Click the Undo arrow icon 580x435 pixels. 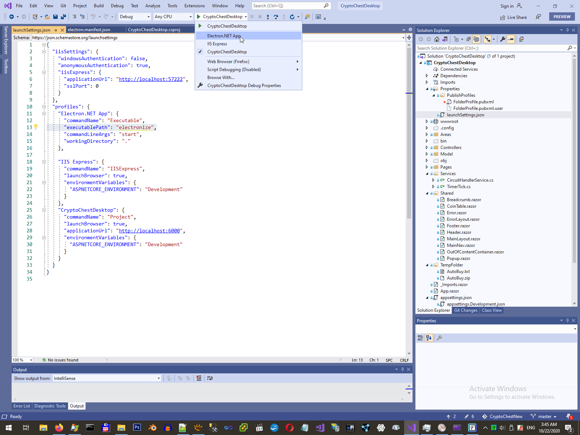[93, 17]
